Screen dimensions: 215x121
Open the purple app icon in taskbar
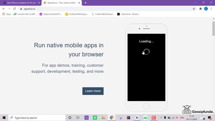[87, 118]
